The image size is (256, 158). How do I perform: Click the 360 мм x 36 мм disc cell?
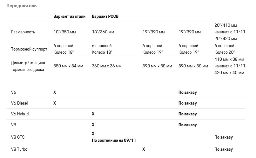[x=106, y=66]
